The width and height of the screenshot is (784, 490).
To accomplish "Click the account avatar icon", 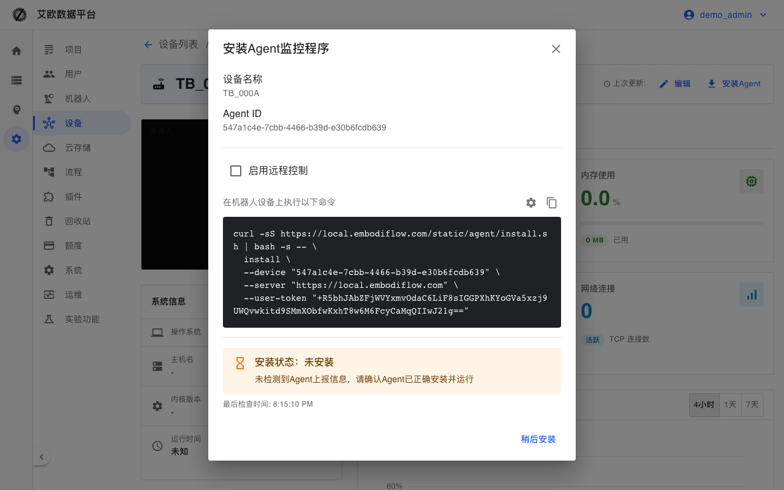I will (689, 15).
